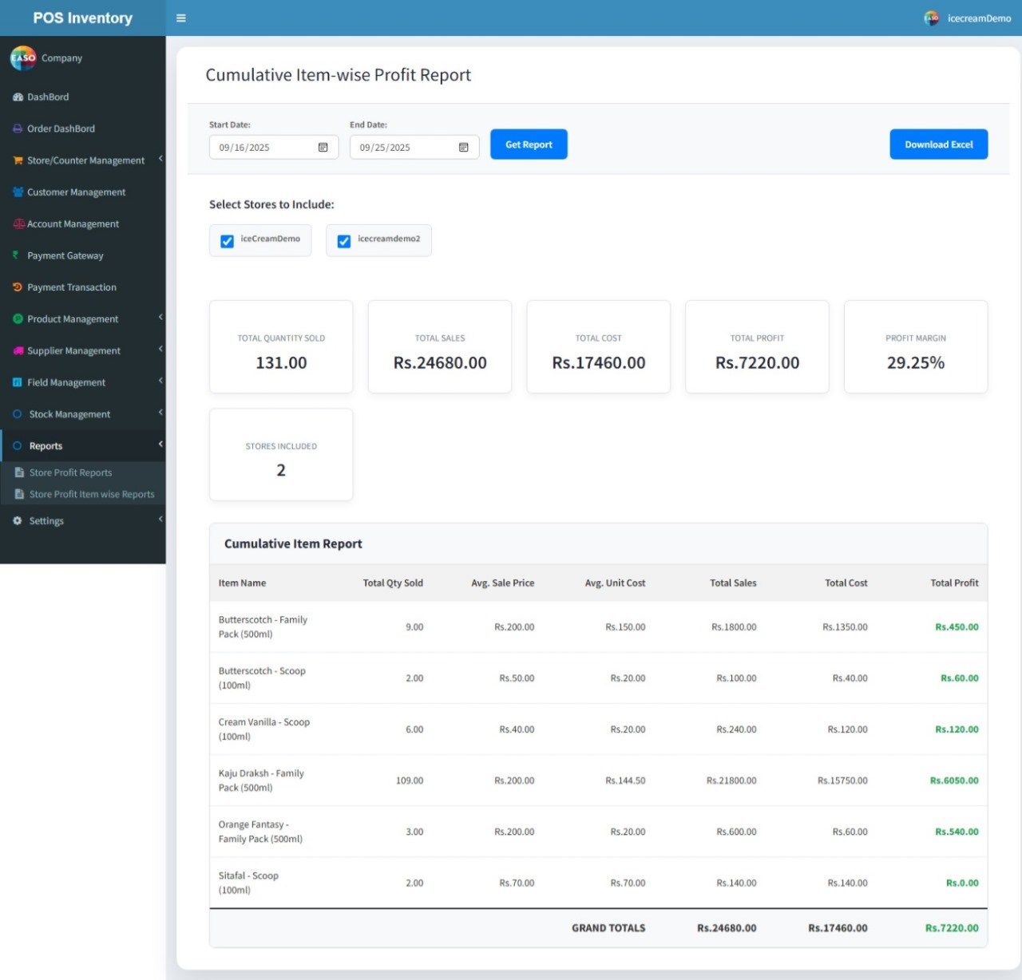Screen dimensions: 1022x980
Task: Open the DashBord from the sidebar
Action: [x=48, y=97]
